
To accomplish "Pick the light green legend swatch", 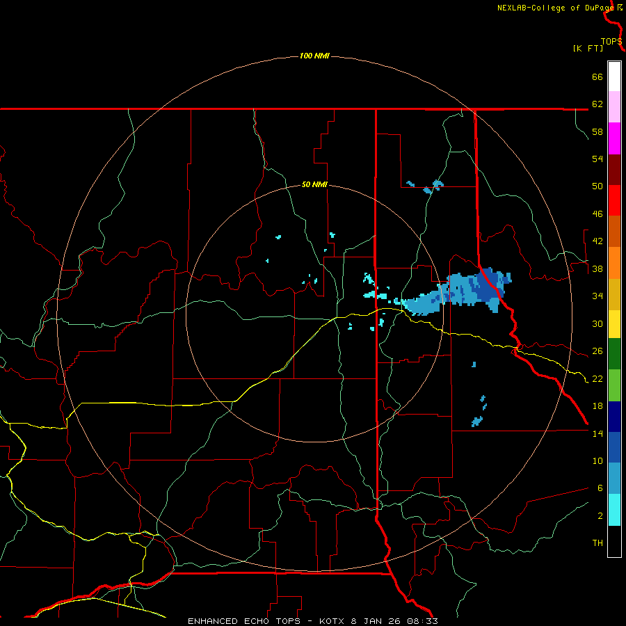I will click(x=614, y=385).
